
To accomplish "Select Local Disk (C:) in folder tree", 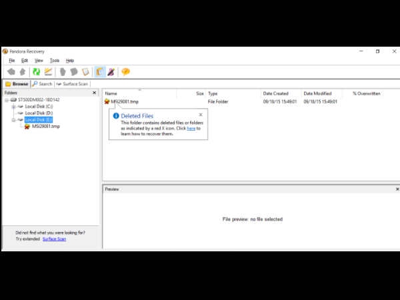I will click(x=39, y=107).
